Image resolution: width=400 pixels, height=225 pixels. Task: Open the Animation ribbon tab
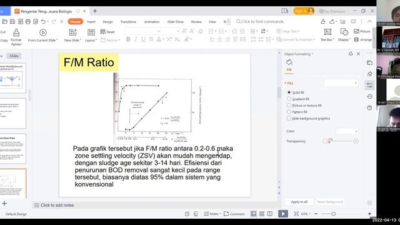click(x=152, y=22)
